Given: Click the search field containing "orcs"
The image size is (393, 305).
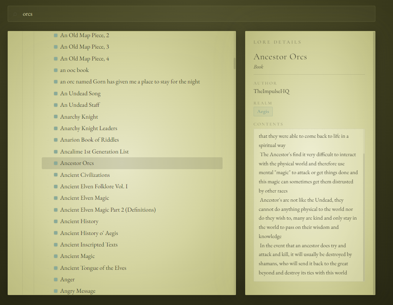Looking at the screenshot, I should pos(191,14).
